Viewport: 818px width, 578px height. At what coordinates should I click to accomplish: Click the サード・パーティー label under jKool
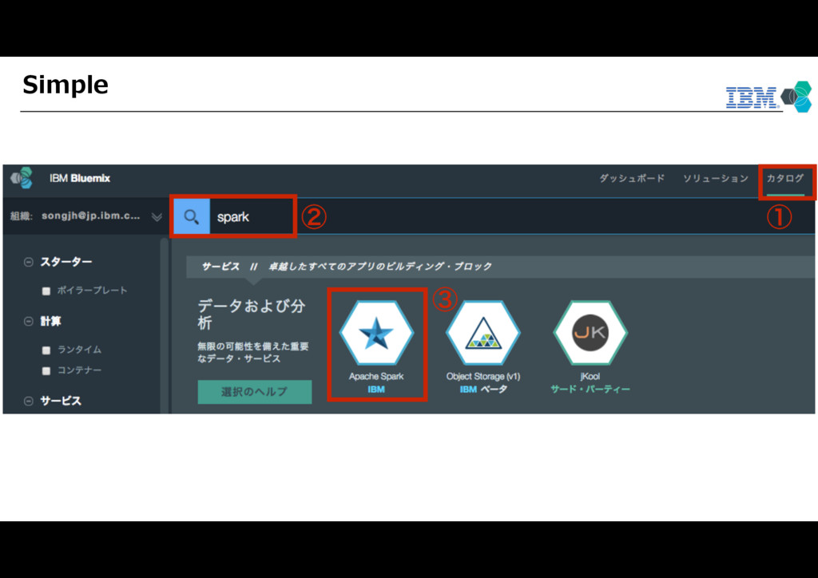point(590,390)
